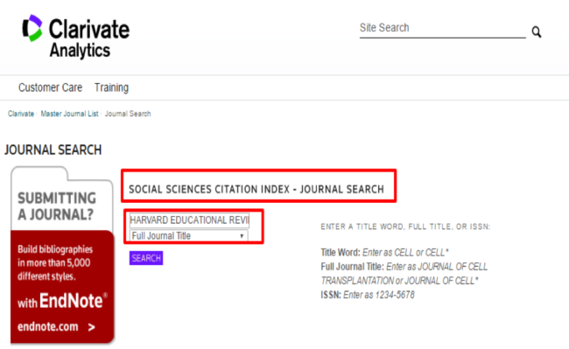The height and width of the screenshot is (349, 569).
Task: Click Social Sciences Citation Index heading
Action: point(256,189)
